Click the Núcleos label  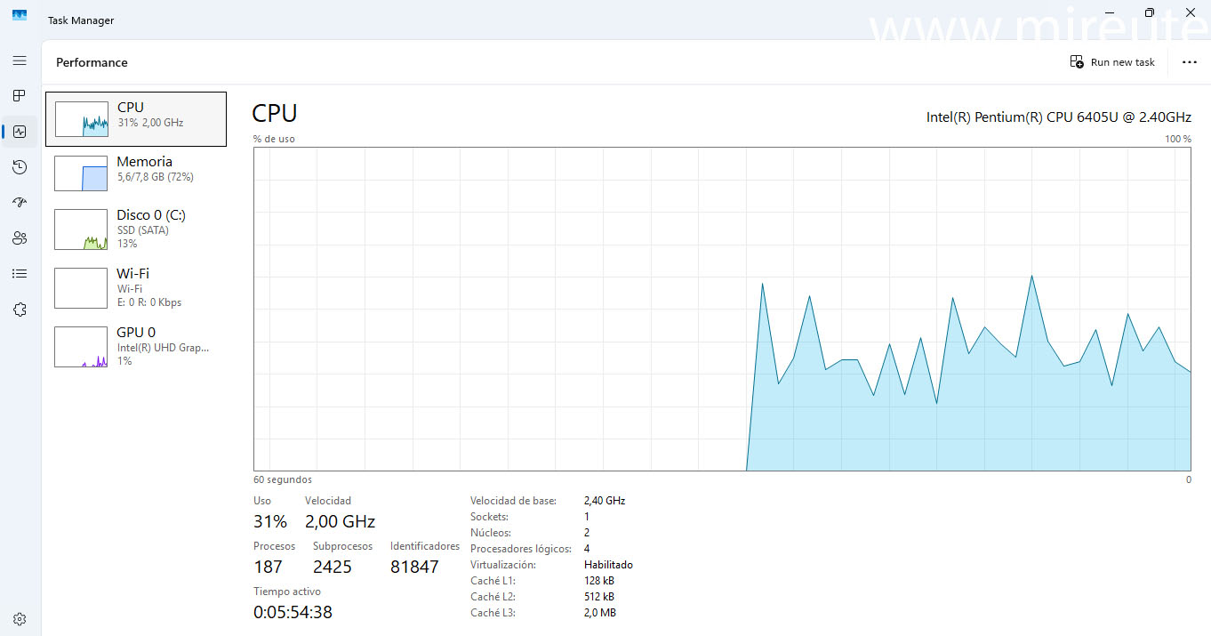(x=491, y=533)
